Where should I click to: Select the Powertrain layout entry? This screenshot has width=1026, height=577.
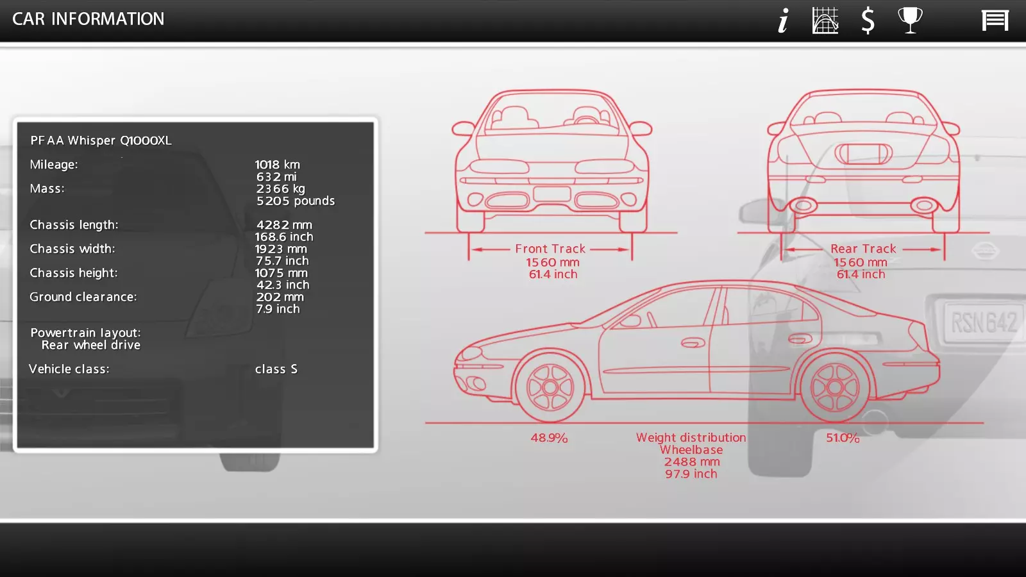pos(85,339)
